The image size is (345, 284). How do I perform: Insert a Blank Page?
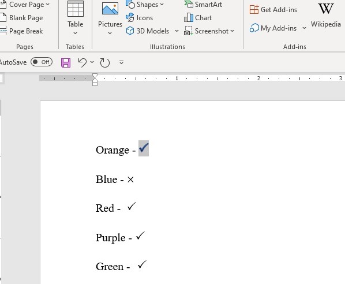pyautogui.click(x=21, y=18)
